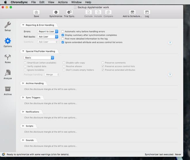Click 'Backup AppleInsider work' window title
Viewport: 190px width, 160px height.
coord(93,7)
